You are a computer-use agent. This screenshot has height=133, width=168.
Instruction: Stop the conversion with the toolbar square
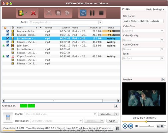[101, 13]
